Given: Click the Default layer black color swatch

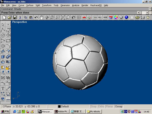Looking at the screenshot, I should point(59,106).
